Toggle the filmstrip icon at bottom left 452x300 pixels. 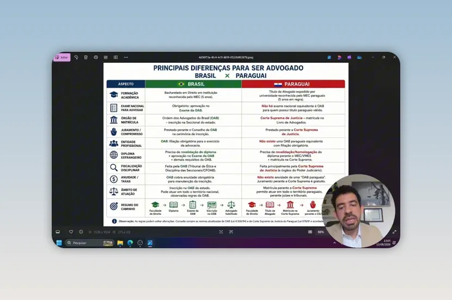click(x=58, y=232)
